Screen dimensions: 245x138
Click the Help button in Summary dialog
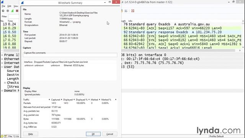[31, 134]
